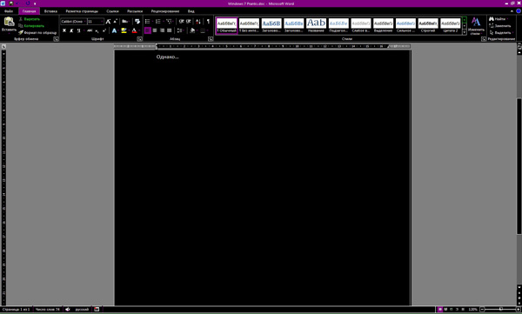522x314 pixels.
Task: Apply the Название style
Action: pos(317,25)
